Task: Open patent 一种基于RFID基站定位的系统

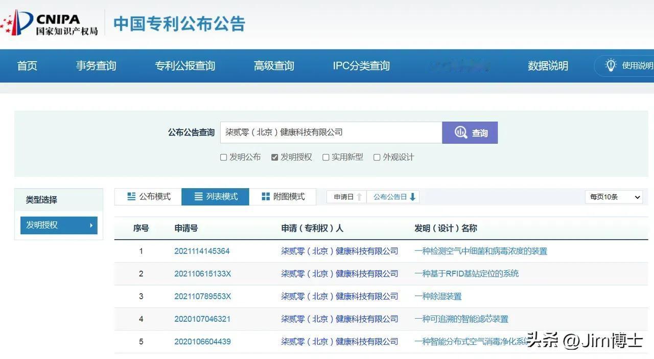Action: point(466,274)
